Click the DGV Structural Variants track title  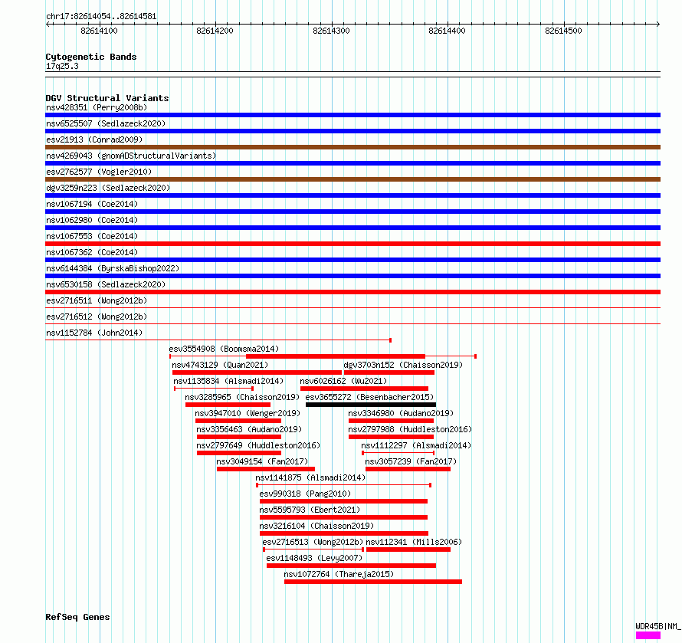(x=107, y=98)
